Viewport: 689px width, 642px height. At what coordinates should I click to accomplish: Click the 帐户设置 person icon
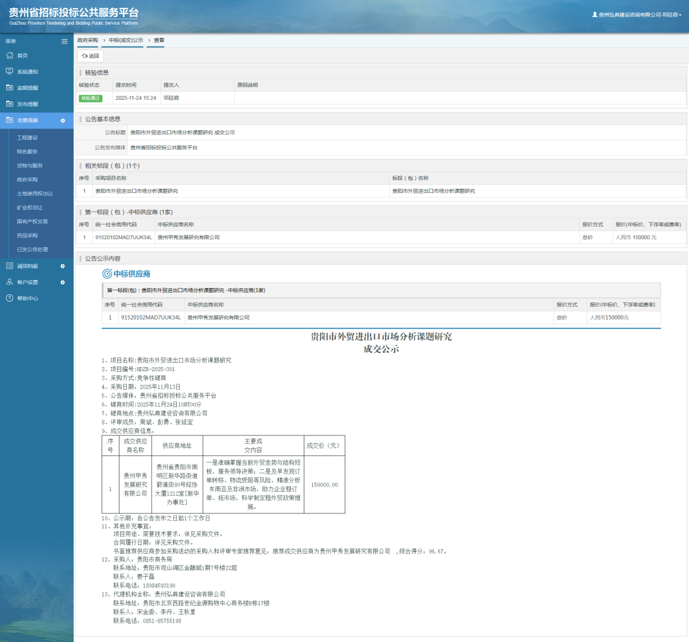pos(9,282)
